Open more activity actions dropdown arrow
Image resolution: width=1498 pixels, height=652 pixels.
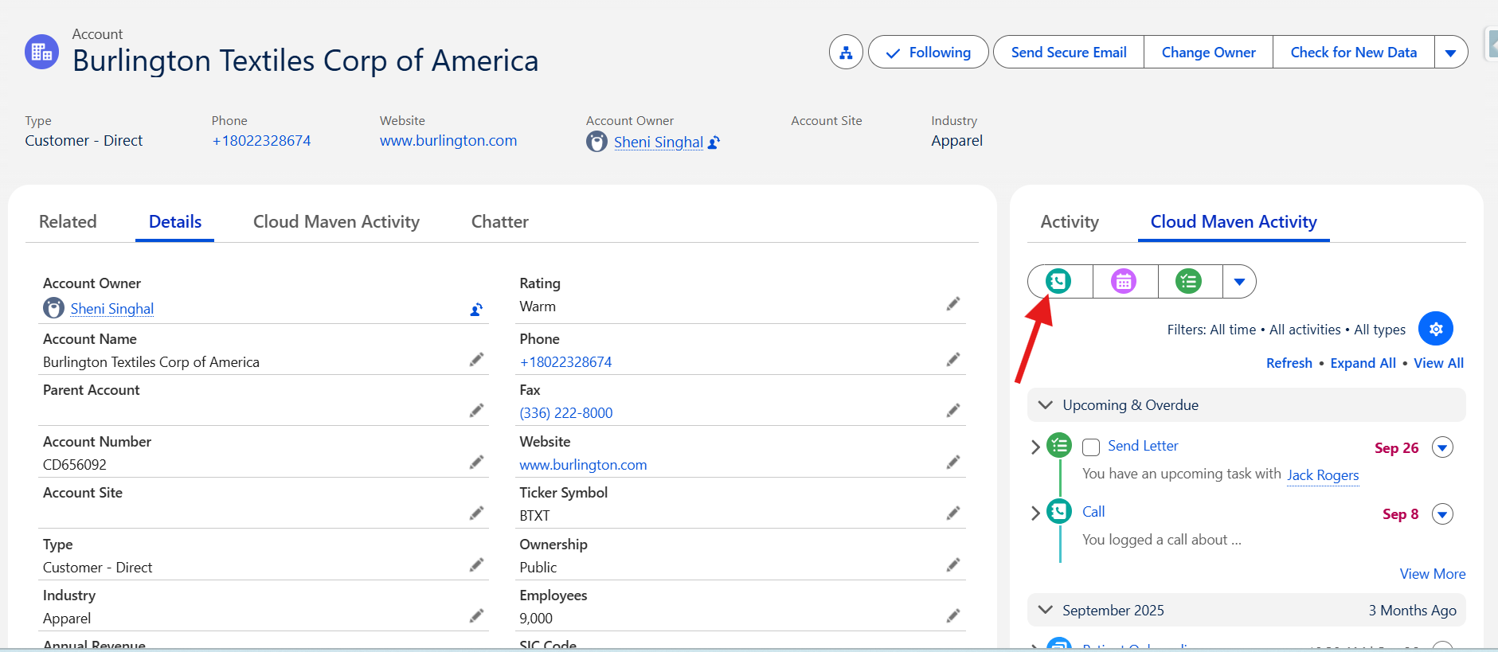pos(1239,282)
